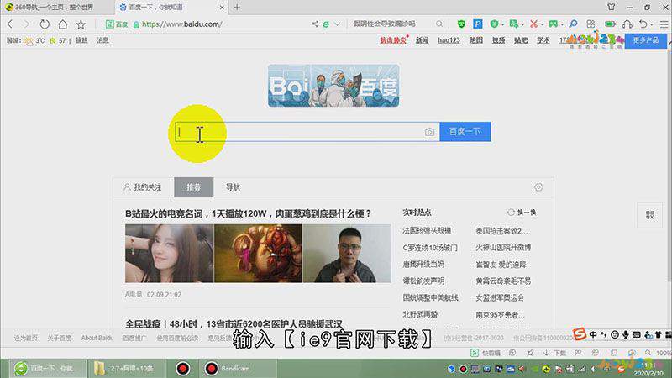Click the blue P toolbar icon
This screenshot has width=672, height=378.
tap(478, 24)
